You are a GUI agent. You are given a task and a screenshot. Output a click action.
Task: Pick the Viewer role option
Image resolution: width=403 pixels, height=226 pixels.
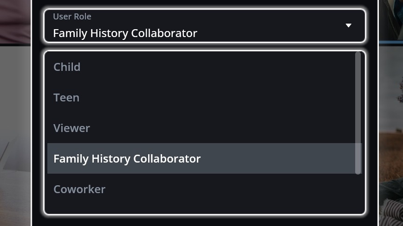(71, 128)
